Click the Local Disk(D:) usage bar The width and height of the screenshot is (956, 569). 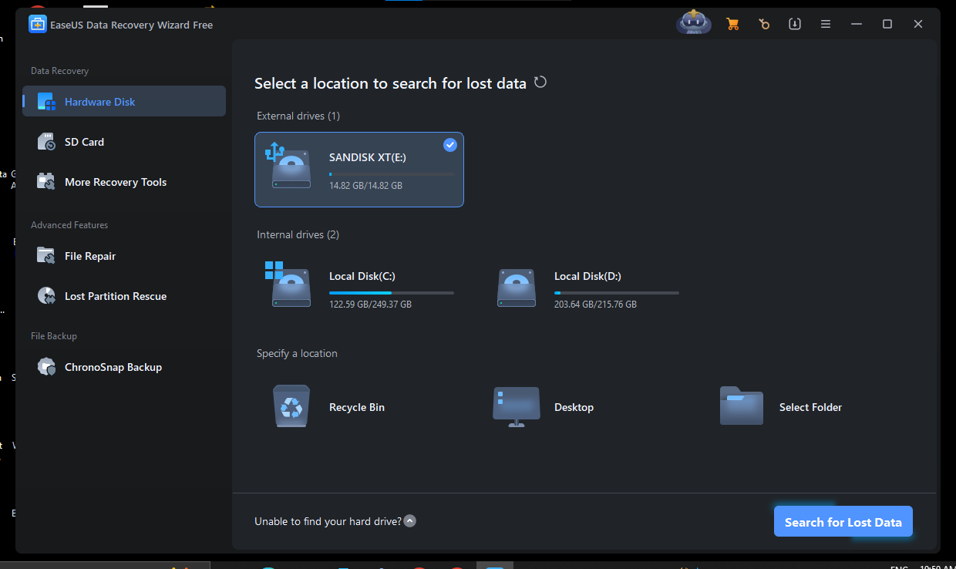pyautogui.click(x=617, y=293)
